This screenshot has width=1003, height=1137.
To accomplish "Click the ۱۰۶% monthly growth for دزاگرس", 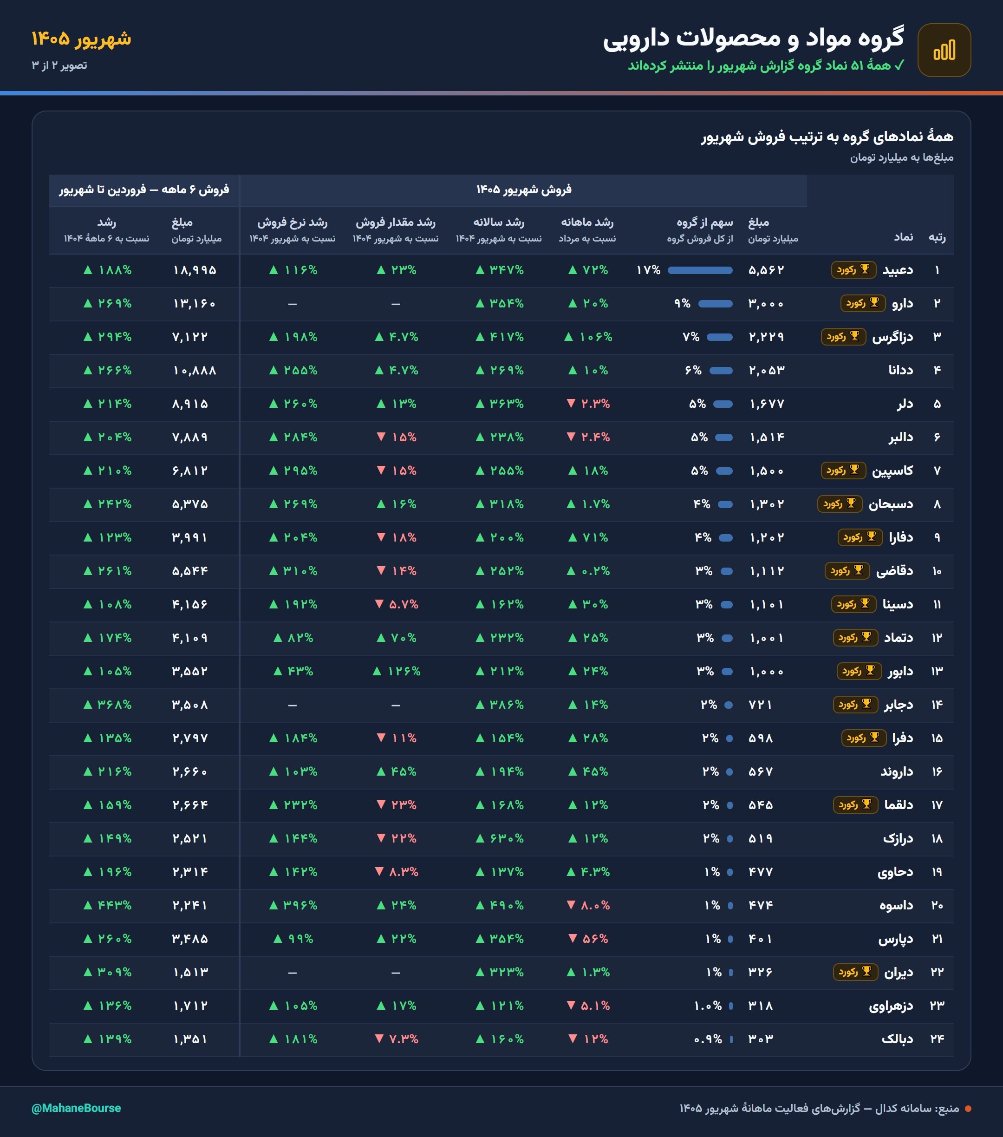I will pos(588,337).
